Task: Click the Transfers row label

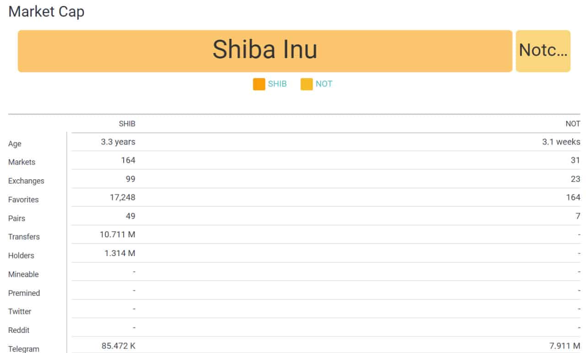Action: (24, 237)
